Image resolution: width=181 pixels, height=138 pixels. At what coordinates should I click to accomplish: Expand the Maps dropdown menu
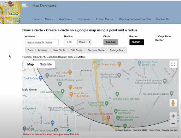click(x=49, y=19)
